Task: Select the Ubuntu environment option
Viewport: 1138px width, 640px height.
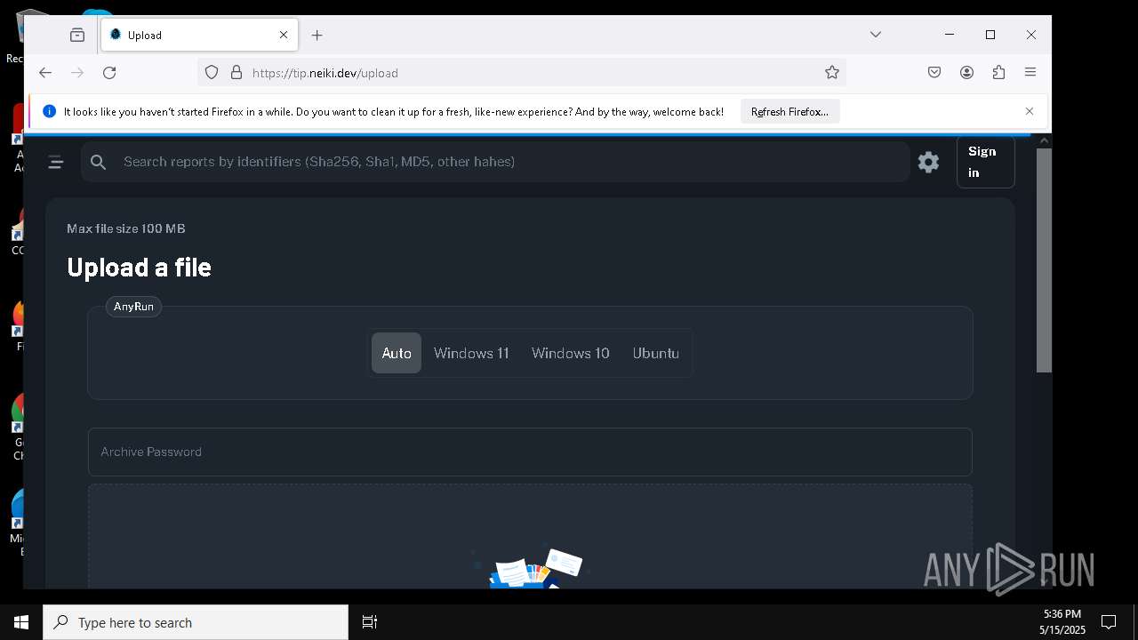Action: click(x=656, y=353)
